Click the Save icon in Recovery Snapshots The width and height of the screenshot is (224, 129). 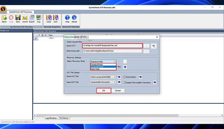click(x=55, y=19)
